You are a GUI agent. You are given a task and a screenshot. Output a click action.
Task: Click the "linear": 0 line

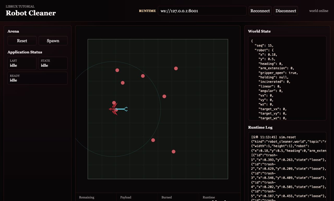(x=270, y=86)
